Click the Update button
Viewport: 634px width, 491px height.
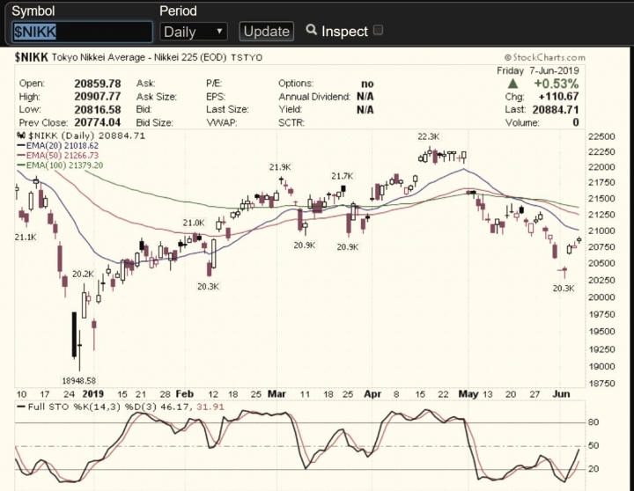click(267, 32)
